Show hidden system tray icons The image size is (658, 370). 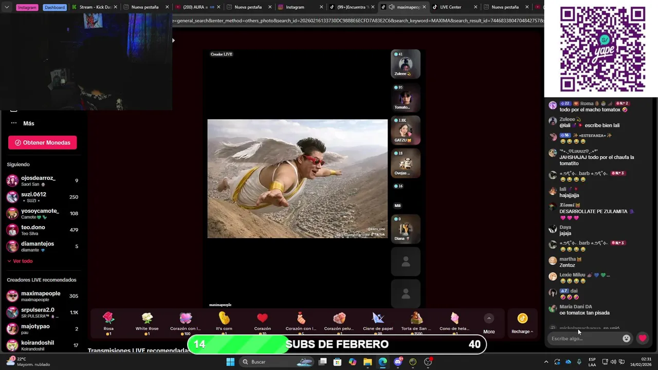pyautogui.click(x=546, y=362)
